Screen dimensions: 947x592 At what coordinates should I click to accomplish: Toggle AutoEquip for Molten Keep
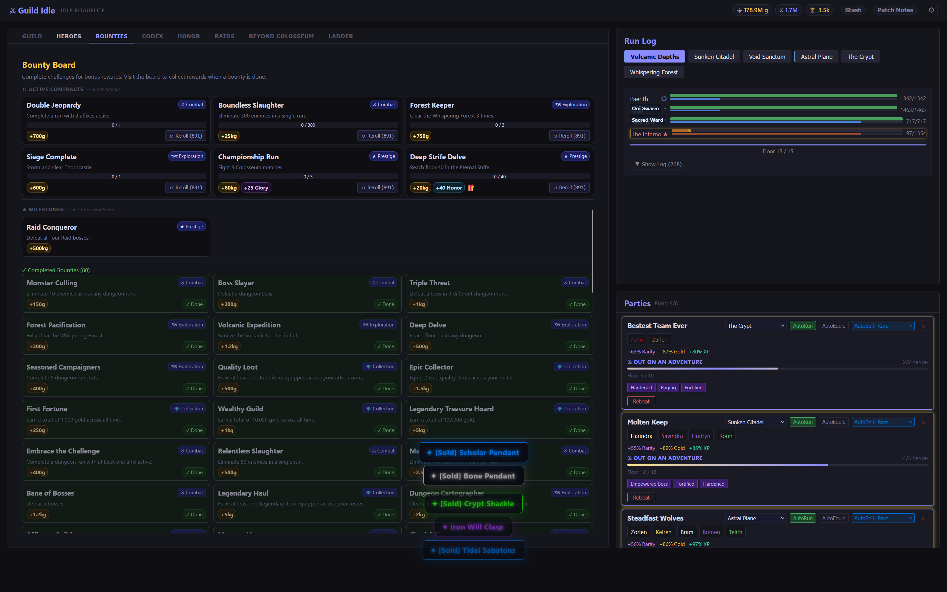(x=834, y=422)
